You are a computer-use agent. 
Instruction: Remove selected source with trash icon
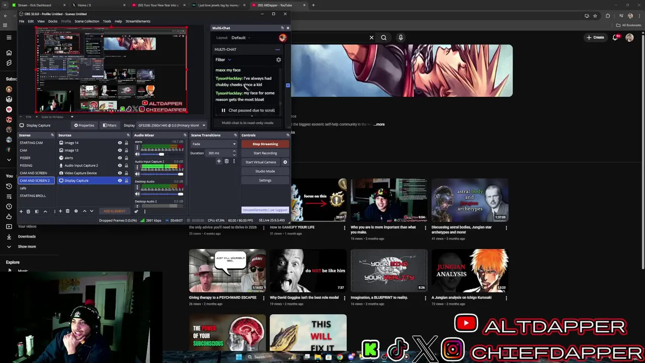pyautogui.click(x=68, y=211)
